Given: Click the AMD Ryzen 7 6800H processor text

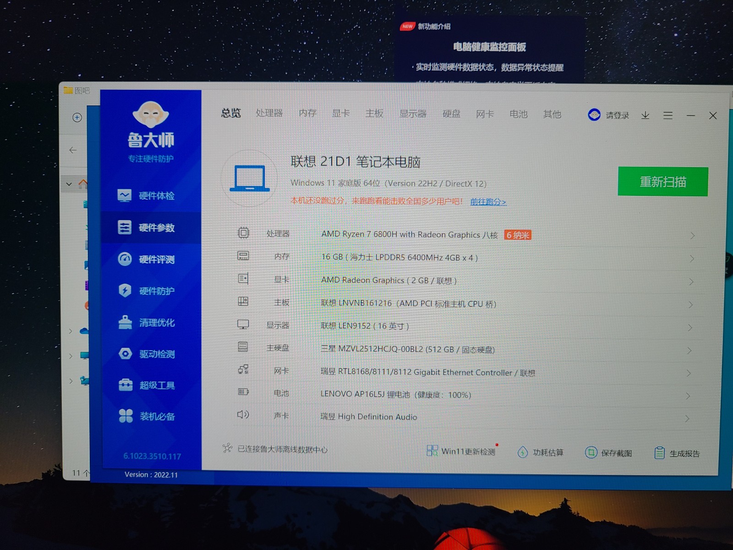Looking at the screenshot, I should (x=410, y=234).
